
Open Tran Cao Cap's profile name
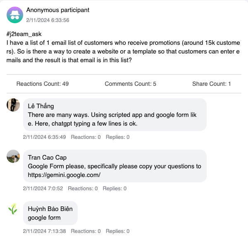coord(47,158)
